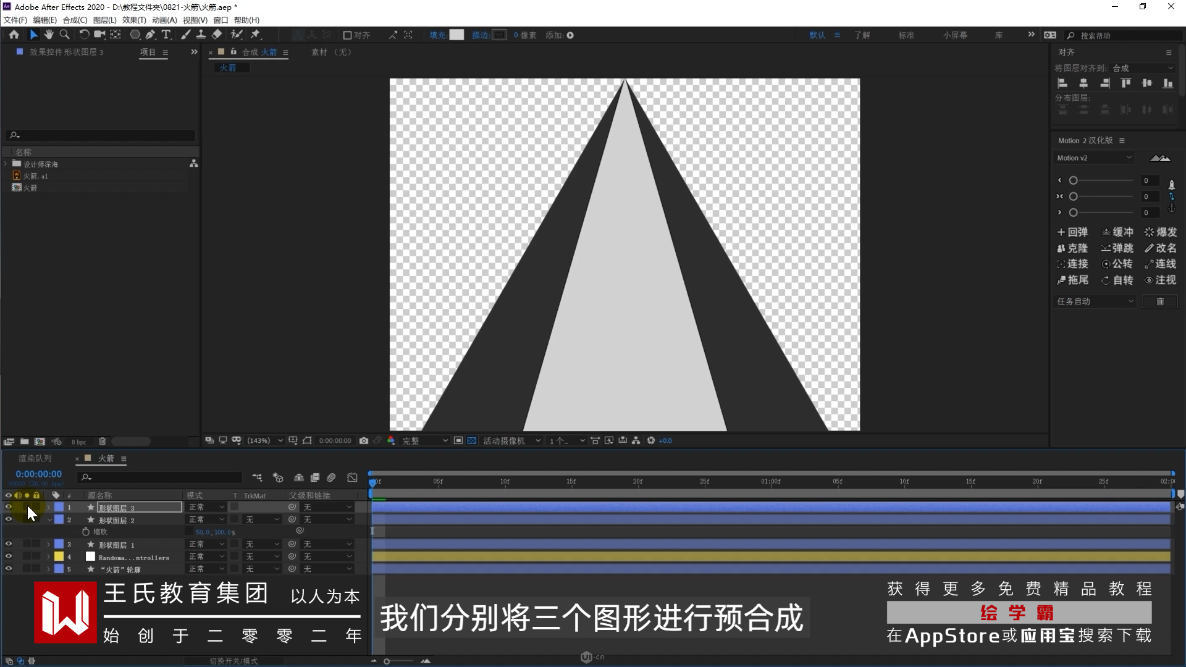Select the Pen tool
Viewport: 1186px width, 667px height.
150,35
